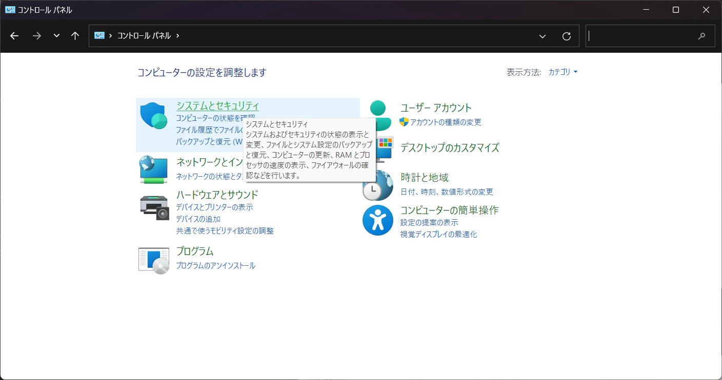Screen dimensions: 722x380
Task: Maximize the Control Panel window
Action: (676, 10)
